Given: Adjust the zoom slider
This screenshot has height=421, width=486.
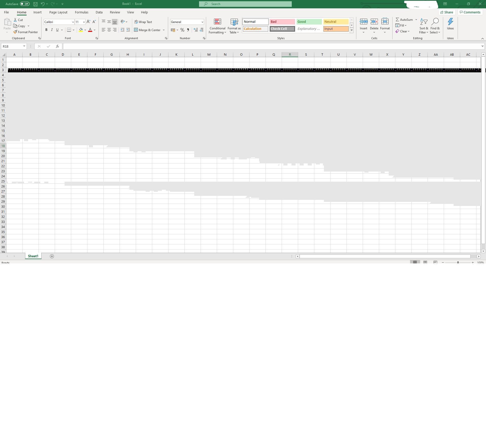Looking at the screenshot, I should [x=458, y=263].
